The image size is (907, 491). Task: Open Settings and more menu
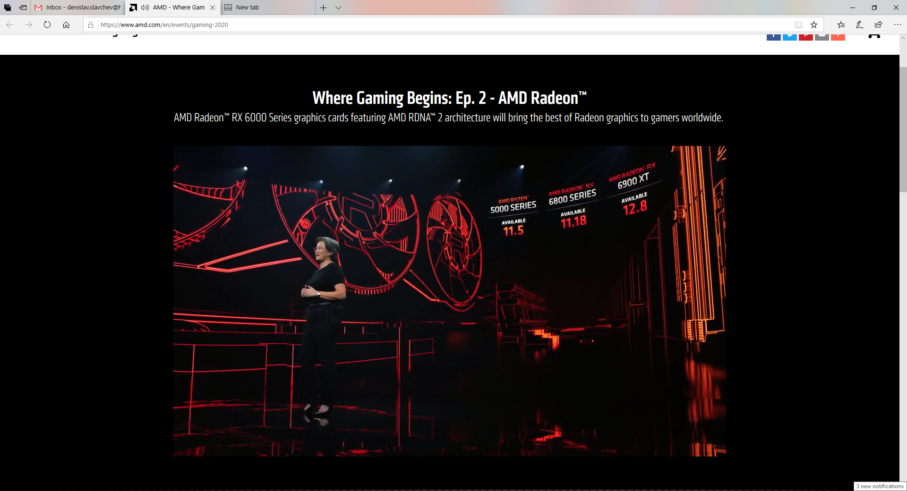coord(897,25)
